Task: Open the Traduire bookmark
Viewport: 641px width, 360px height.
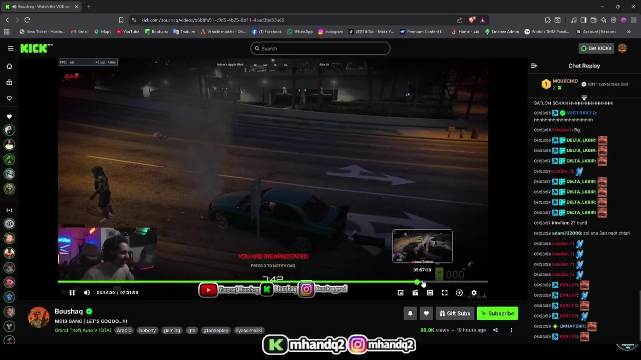Action: click(184, 31)
